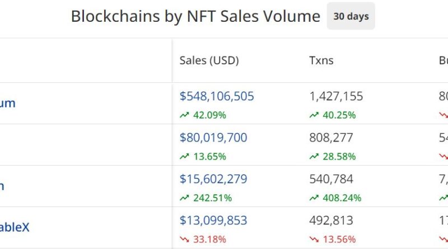Screen dimensions: 448x249
Task: Click the trend arrow beside 13.65%
Action: coord(184,157)
